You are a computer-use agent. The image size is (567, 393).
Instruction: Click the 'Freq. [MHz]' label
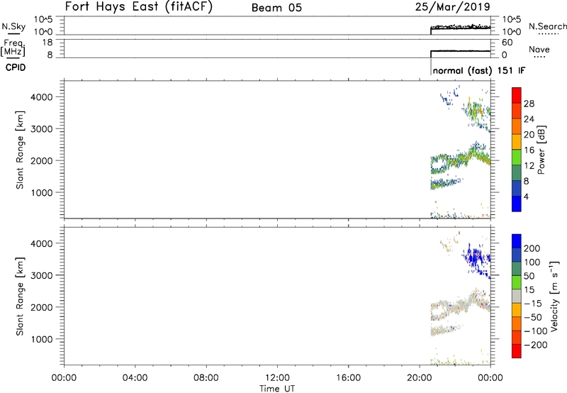(13, 48)
